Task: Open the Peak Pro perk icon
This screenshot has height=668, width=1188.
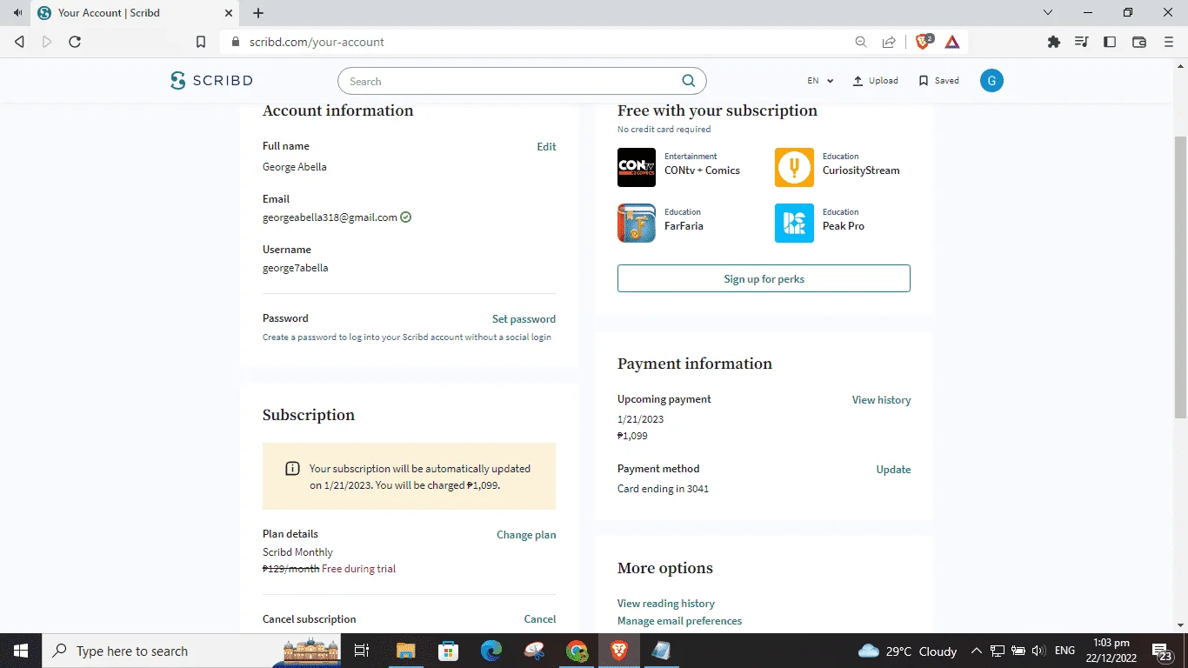Action: coord(794,223)
